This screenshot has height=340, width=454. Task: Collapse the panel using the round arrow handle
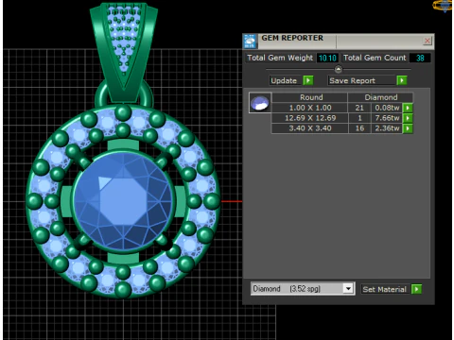[x=338, y=69]
